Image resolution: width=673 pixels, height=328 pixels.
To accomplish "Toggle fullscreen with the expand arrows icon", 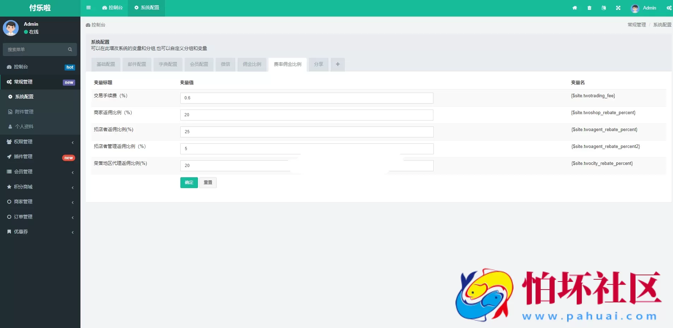I will click(x=618, y=8).
